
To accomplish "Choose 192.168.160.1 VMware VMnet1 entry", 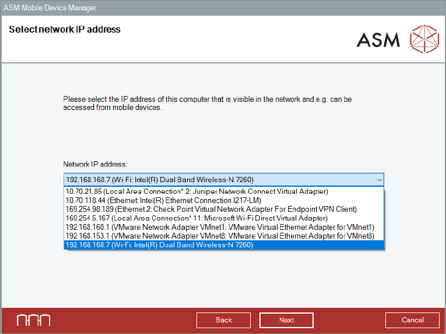I will (224, 227).
